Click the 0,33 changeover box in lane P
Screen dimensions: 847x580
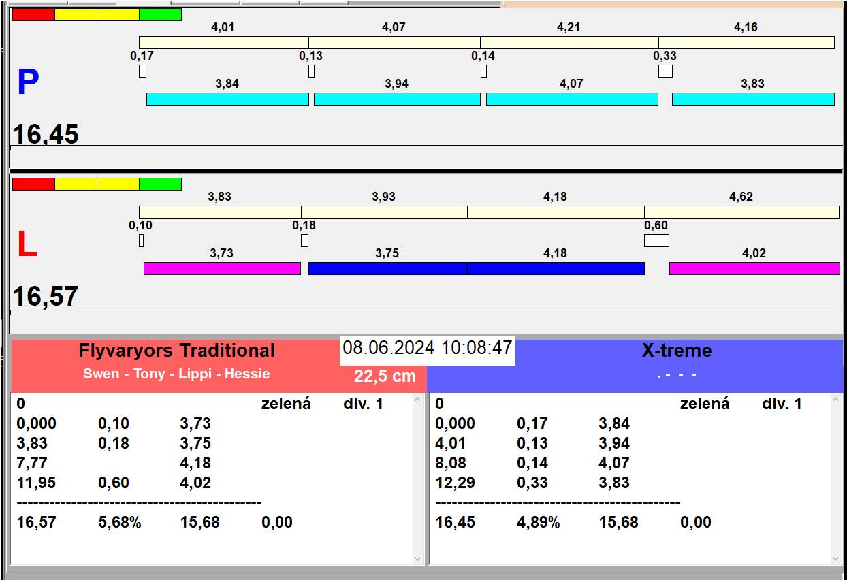pyautogui.click(x=665, y=71)
